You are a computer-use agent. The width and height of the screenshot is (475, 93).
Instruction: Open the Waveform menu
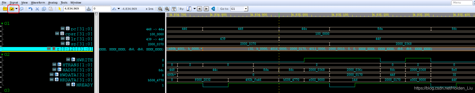point(38,3)
